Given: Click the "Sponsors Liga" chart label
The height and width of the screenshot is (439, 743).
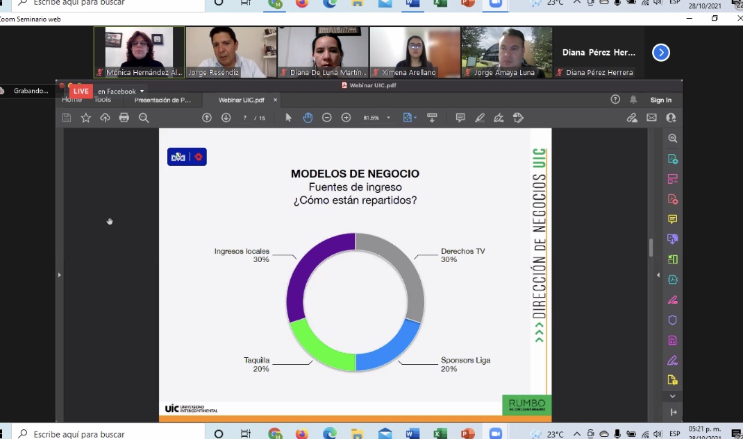Looking at the screenshot, I should click(465, 360).
